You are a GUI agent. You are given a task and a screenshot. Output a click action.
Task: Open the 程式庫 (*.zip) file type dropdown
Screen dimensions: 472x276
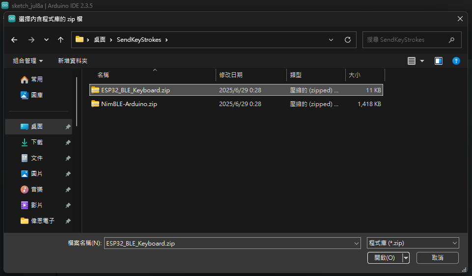[x=413, y=243]
